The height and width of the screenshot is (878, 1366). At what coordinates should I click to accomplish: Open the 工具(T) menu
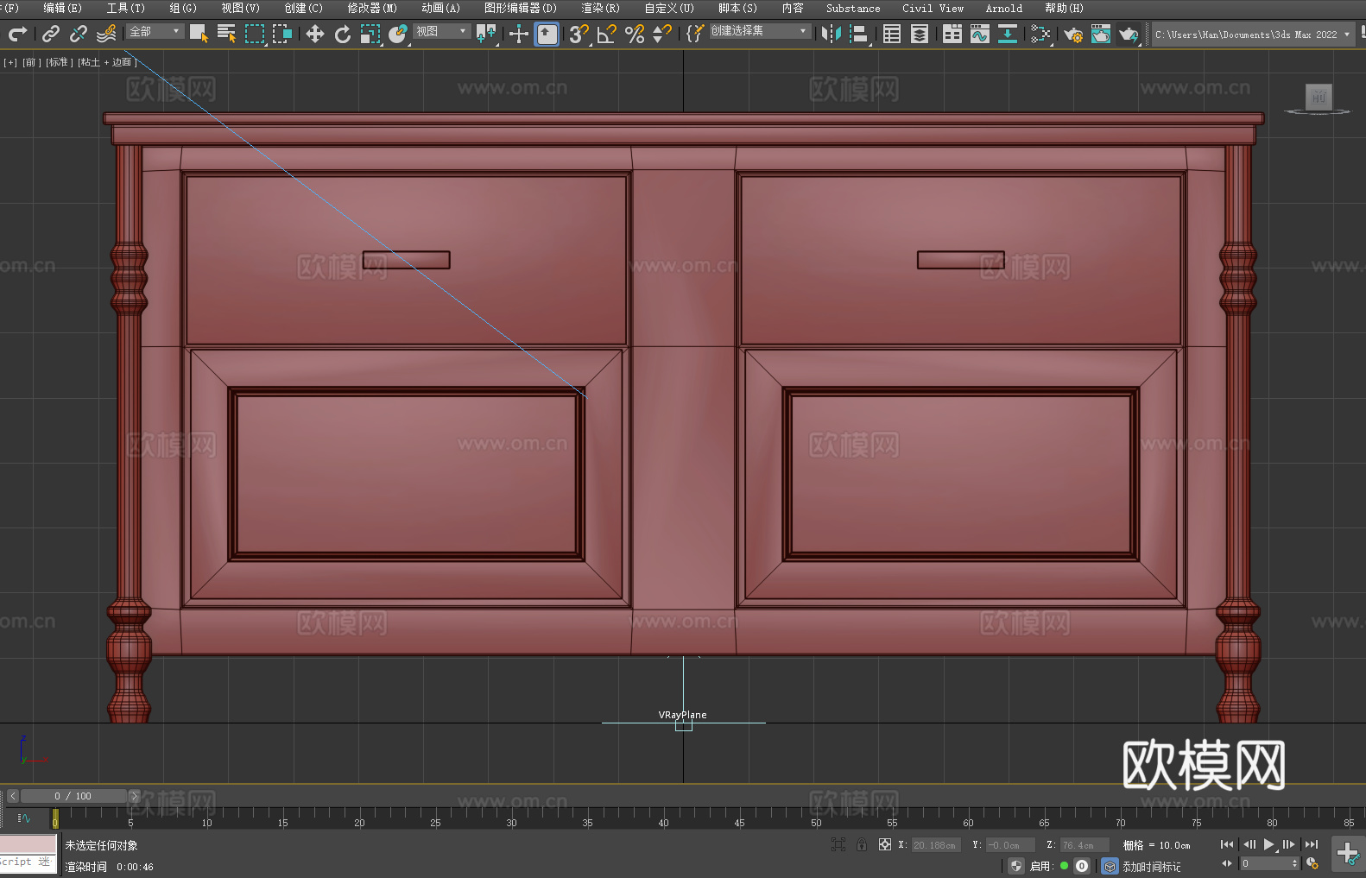(x=125, y=8)
